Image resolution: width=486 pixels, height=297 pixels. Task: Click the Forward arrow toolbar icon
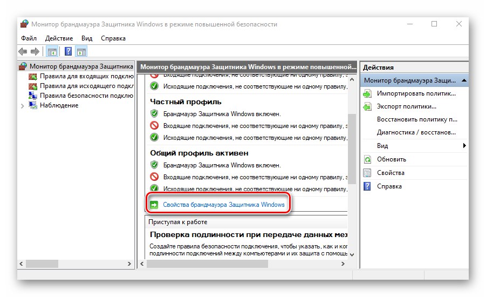click(35, 51)
